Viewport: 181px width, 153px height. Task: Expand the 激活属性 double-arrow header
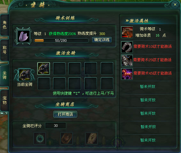pyautogui.click(x=137, y=21)
